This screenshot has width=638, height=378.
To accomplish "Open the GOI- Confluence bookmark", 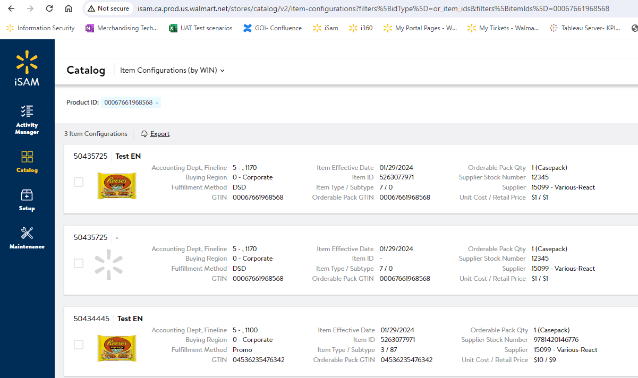I will click(273, 28).
